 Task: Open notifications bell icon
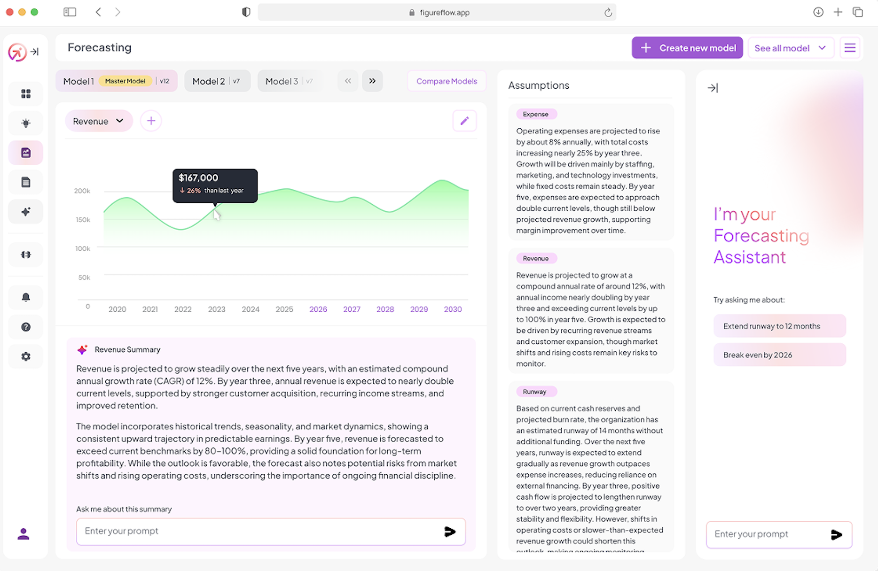point(26,297)
